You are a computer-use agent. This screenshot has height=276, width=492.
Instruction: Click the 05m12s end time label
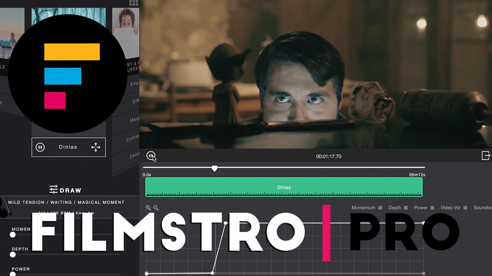(417, 175)
